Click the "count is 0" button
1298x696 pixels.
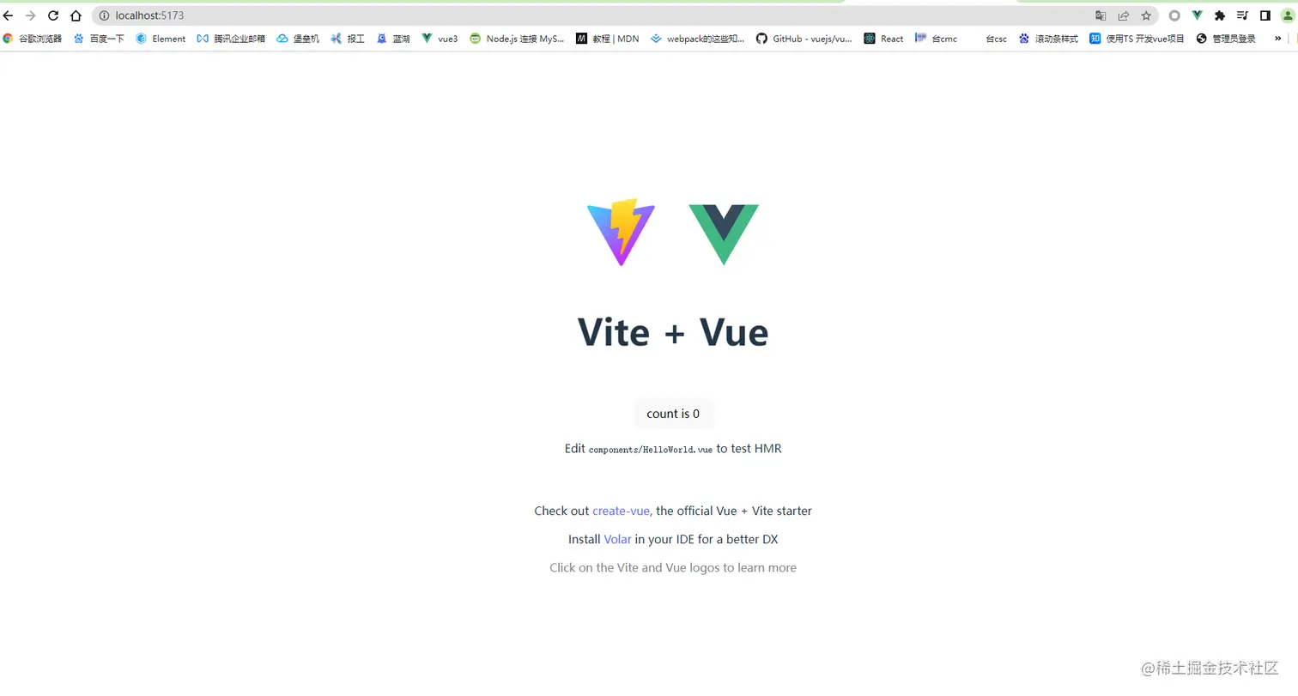673,414
